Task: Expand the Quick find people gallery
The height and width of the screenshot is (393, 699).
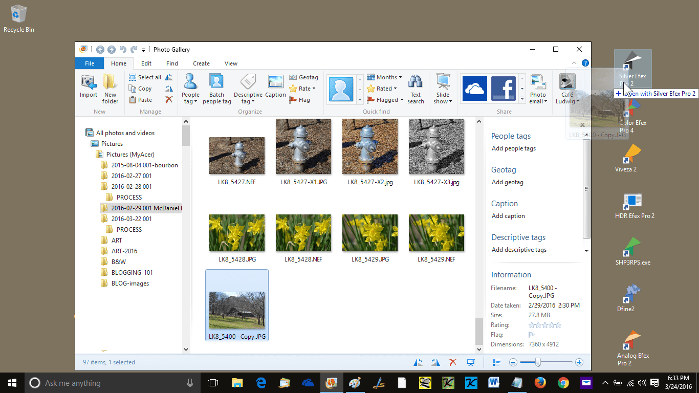Action: click(x=360, y=100)
